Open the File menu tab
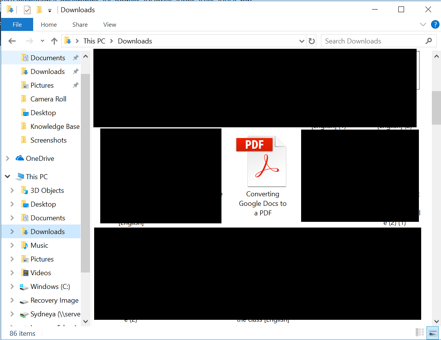Screen dimensions: 441x340 17,25
